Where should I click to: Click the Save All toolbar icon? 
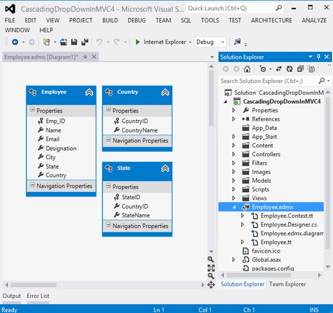85,42
